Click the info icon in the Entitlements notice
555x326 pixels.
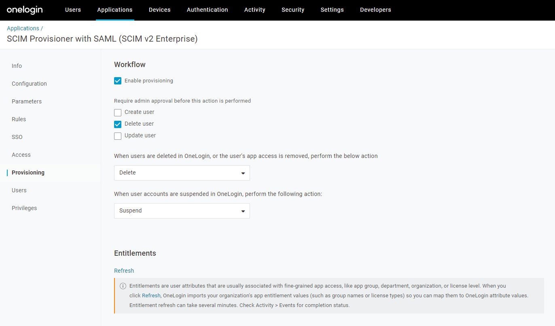[x=123, y=286]
